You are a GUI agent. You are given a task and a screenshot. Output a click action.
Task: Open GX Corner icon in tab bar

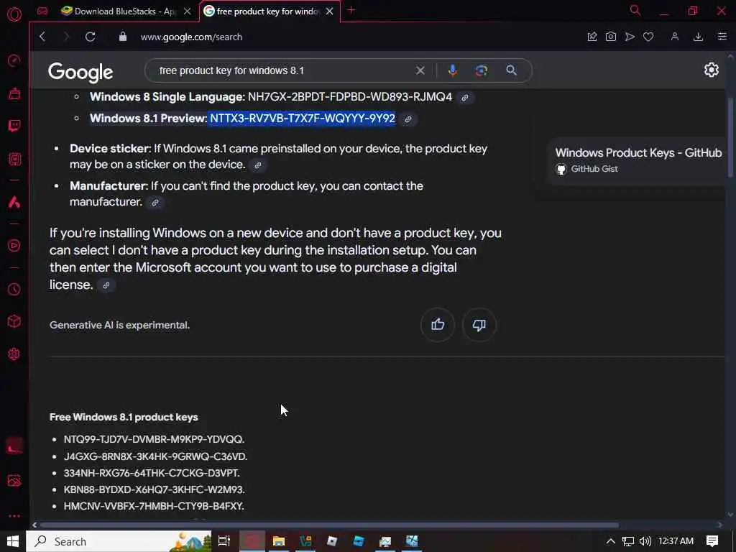click(x=42, y=11)
